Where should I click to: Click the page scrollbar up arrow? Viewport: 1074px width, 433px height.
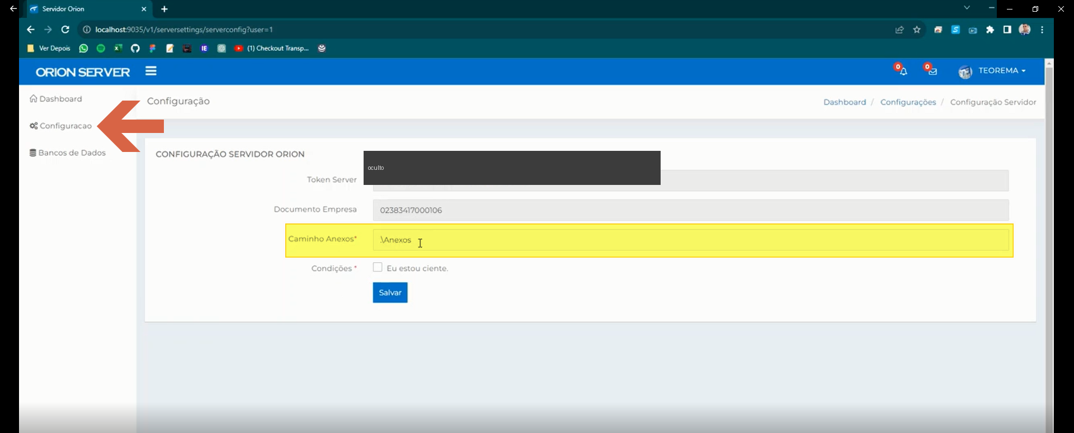(x=1049, y=64)
